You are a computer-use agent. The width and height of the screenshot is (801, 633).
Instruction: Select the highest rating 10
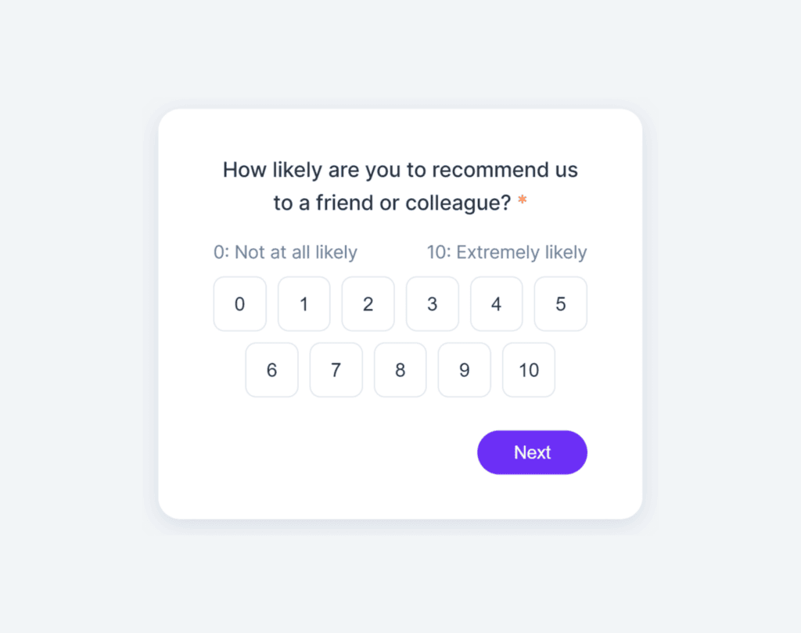(528, 369)
